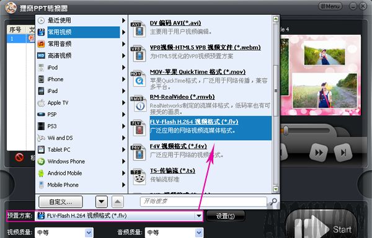This screenshot has height=238, width=372.
Task: Click the F4V format icon
Action: (138, 152)
